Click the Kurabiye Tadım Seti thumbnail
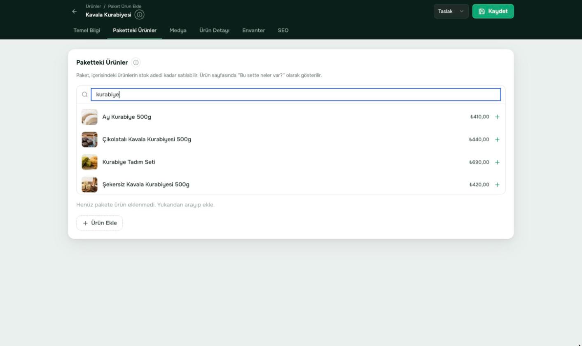This screenshot has height=346, width=582. point(89,162)
